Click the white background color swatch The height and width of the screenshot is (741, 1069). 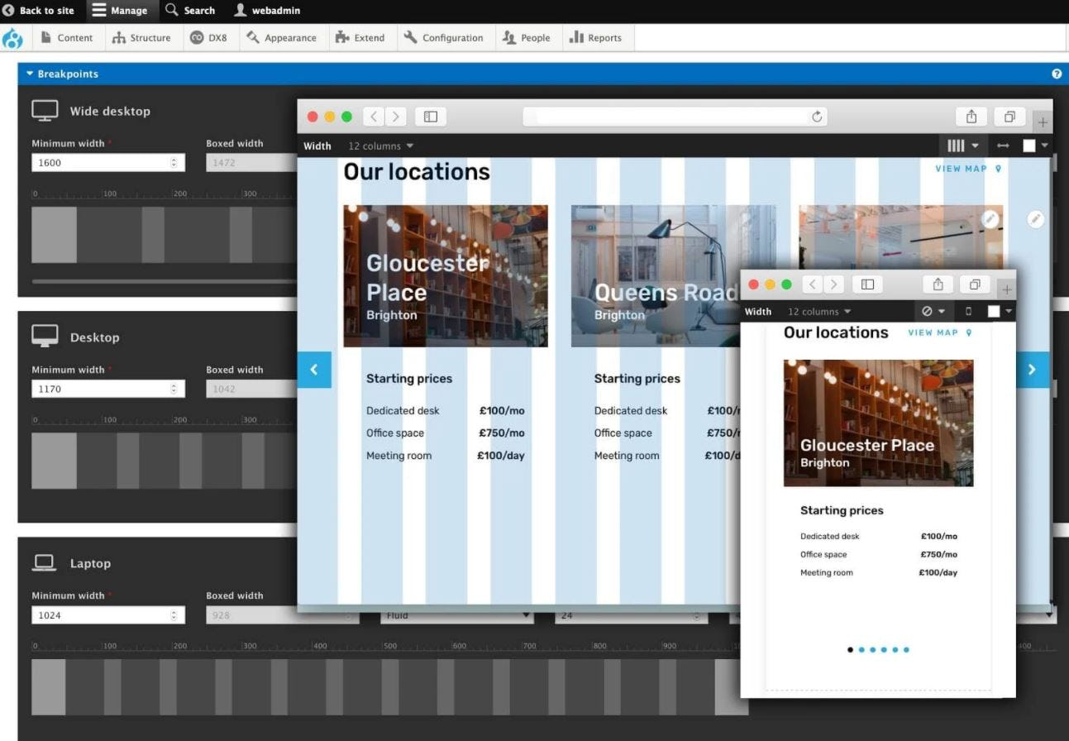1028,146
